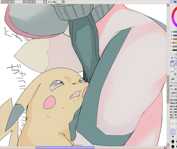Reset canvas rotation icon
Image resolution: width=177 pixels, height=149 pixels.
[34, 2]
